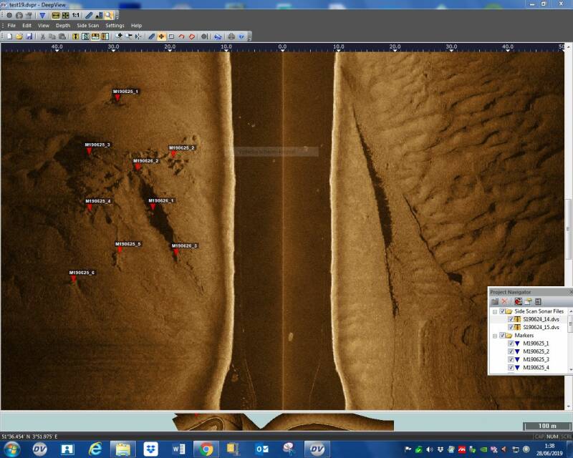Click the sonar track overview thumbnail strip
Viewport: 573px width, 458px height.
point(283,422)
